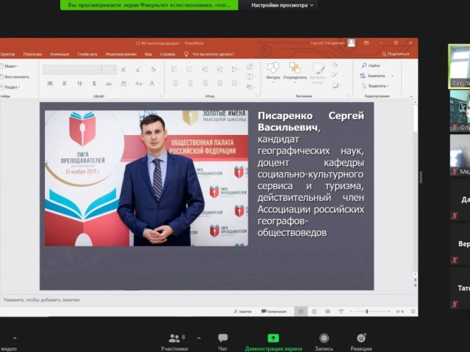Toggle bold Ж formatting

(x=50, y=84)
